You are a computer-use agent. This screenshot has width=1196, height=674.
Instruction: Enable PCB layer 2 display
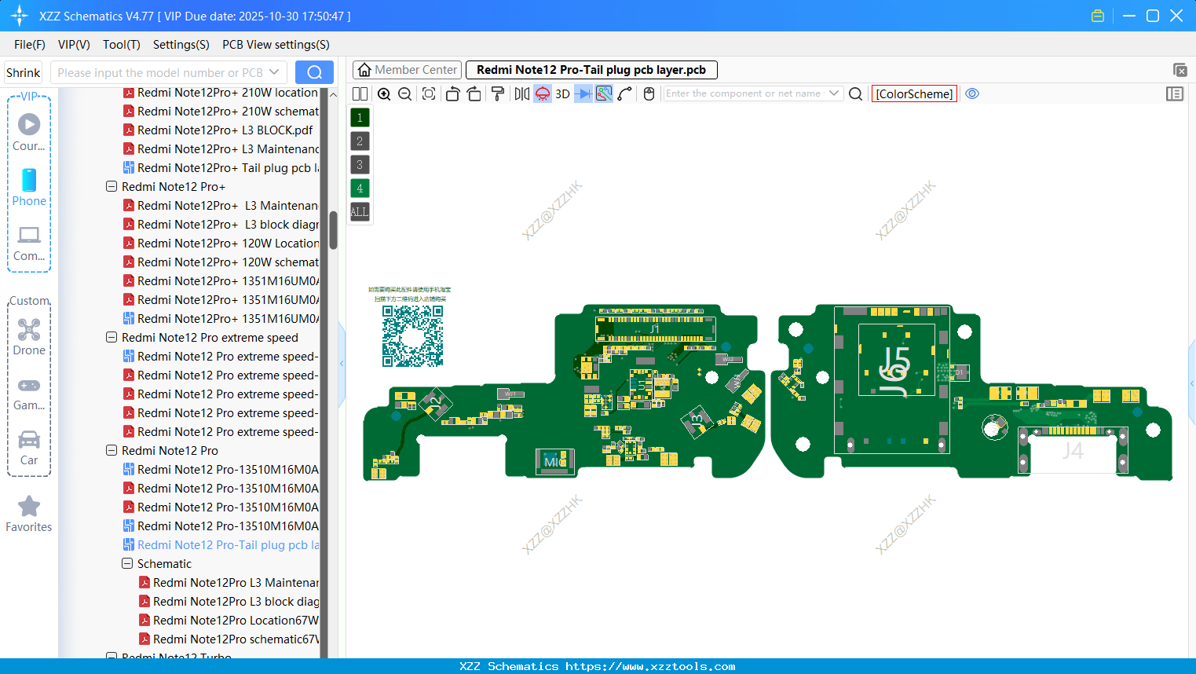359,141
